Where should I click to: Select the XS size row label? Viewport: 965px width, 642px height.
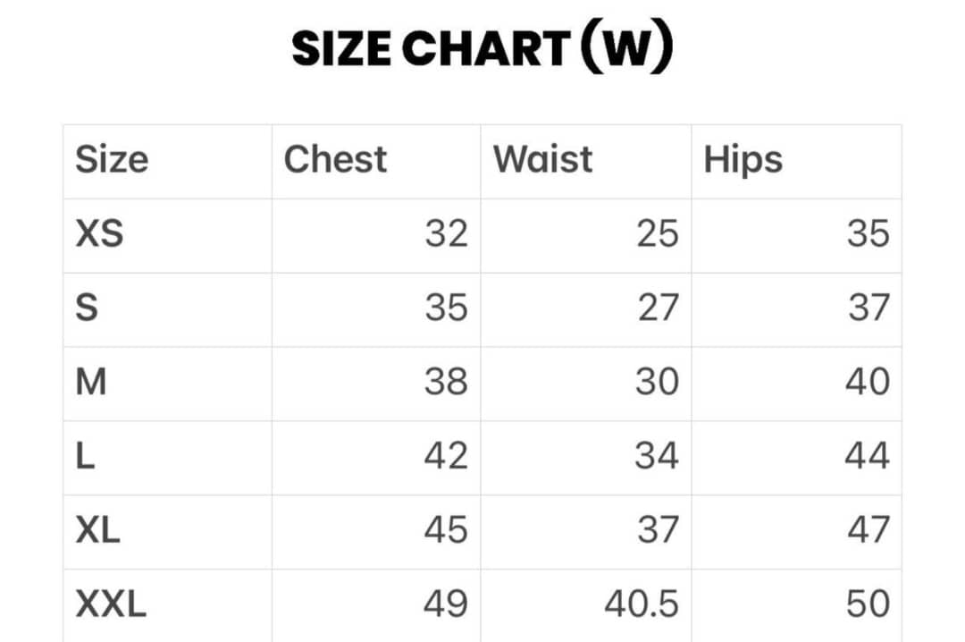pos(99,234)
